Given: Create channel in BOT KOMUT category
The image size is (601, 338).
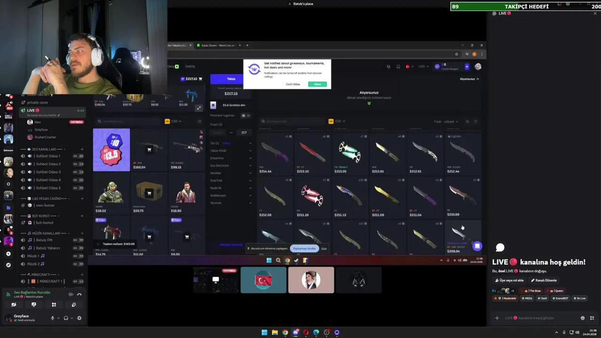Looking at the screenshot, I should pyautogui.click(x=82, y=216).
